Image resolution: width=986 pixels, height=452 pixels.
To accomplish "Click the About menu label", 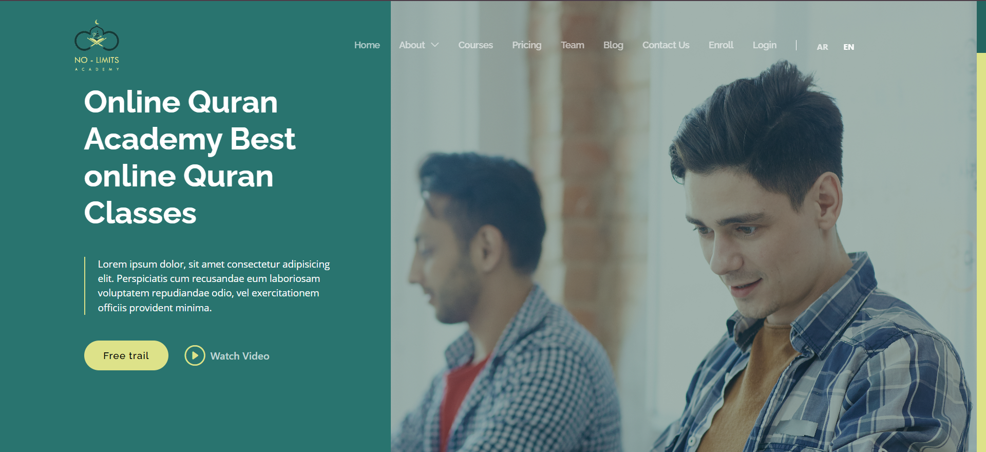I will 412,45.
